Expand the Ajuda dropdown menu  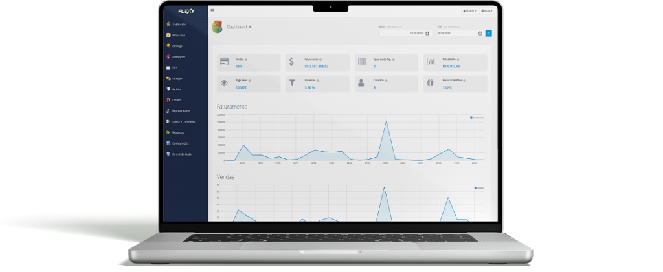click(487, 11)
